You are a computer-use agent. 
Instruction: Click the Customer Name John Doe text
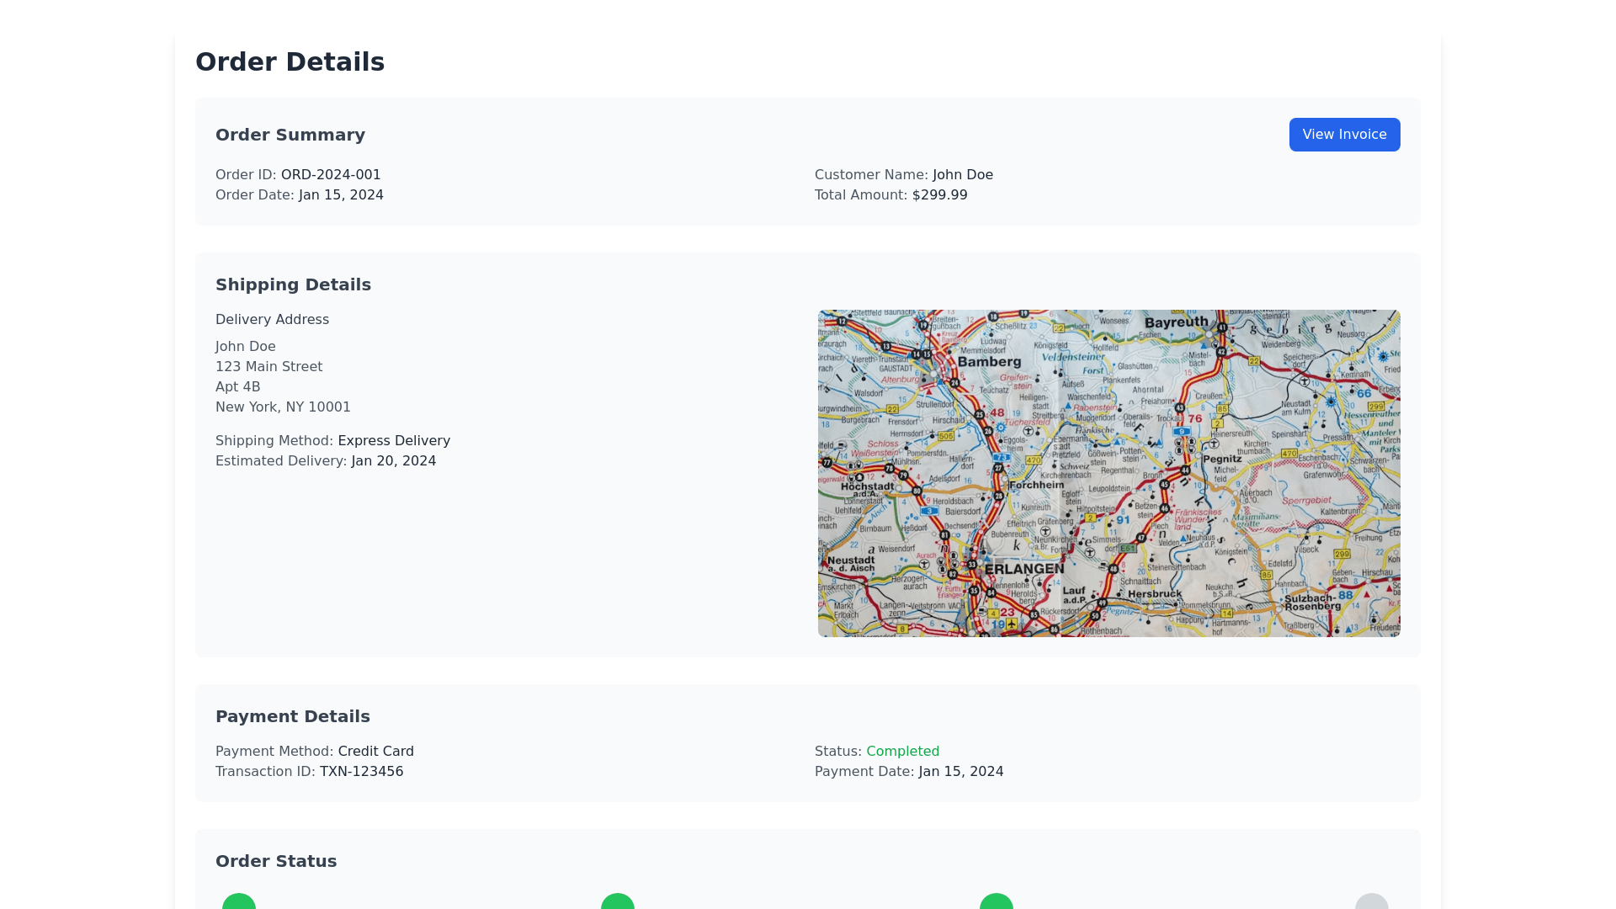point(962,175)
